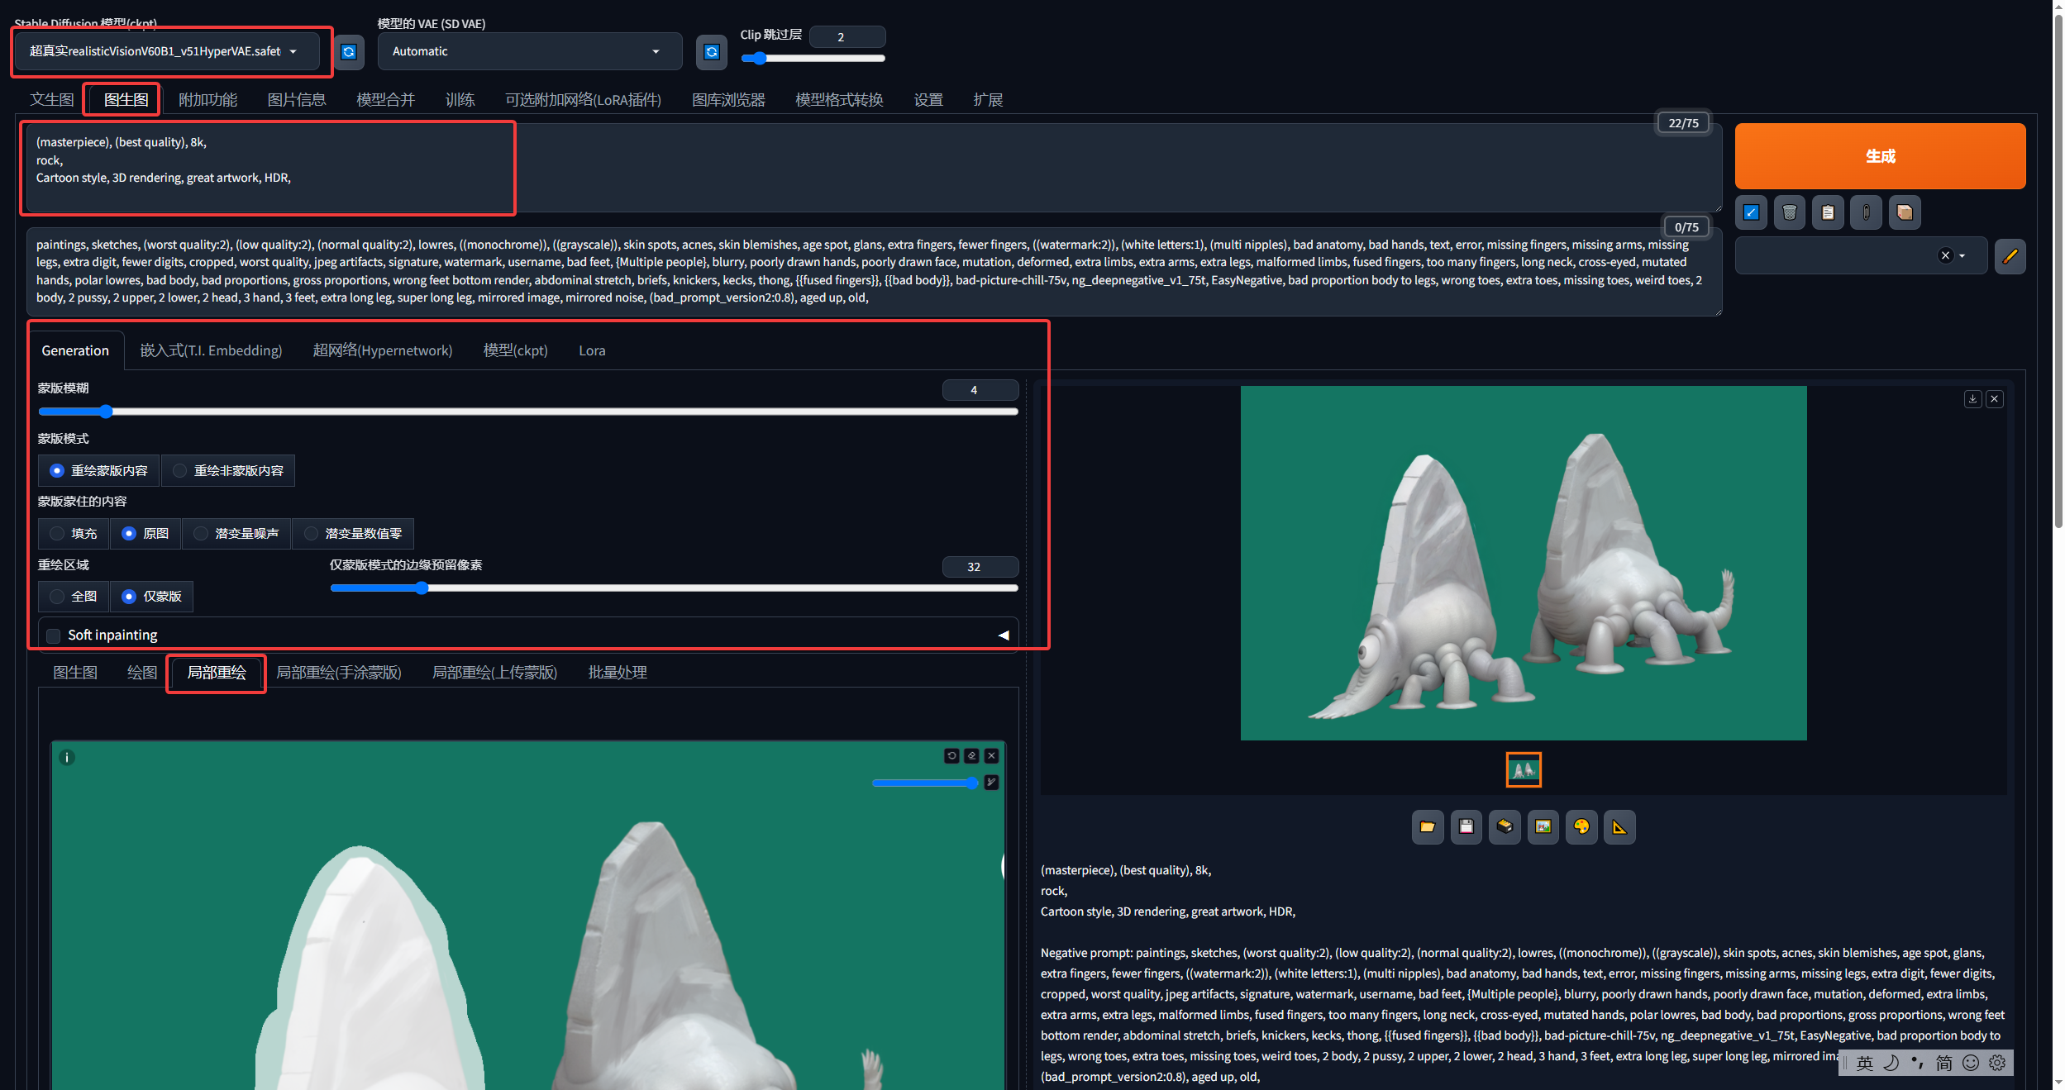This screenshot has width=2065, height=1090.
Task: Open output folder with folder icon
Action: click(1428, 826)
